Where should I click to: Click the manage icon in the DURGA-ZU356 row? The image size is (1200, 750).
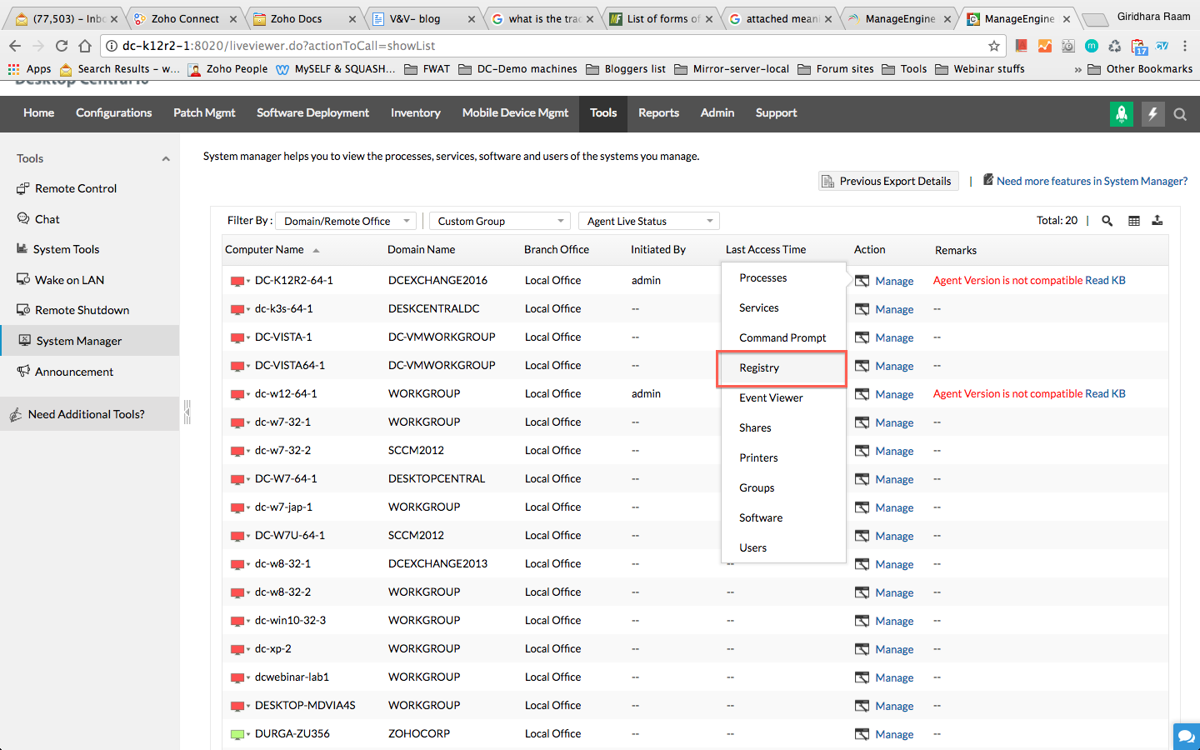(862, 734)
